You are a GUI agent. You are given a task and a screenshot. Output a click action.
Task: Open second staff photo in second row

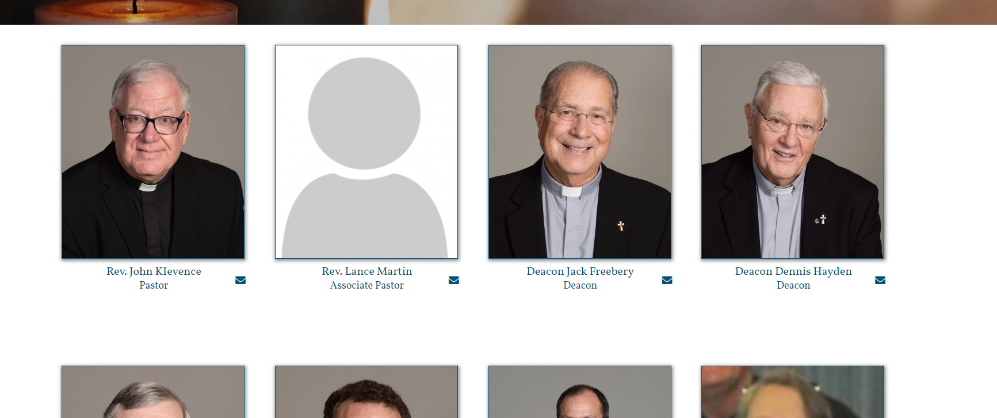[x=366, y=392]
